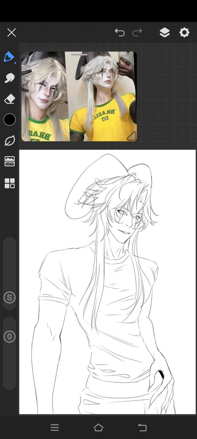Select the eraser tool
Viewport: 197px width, 439px height.
tap(9, 99)
